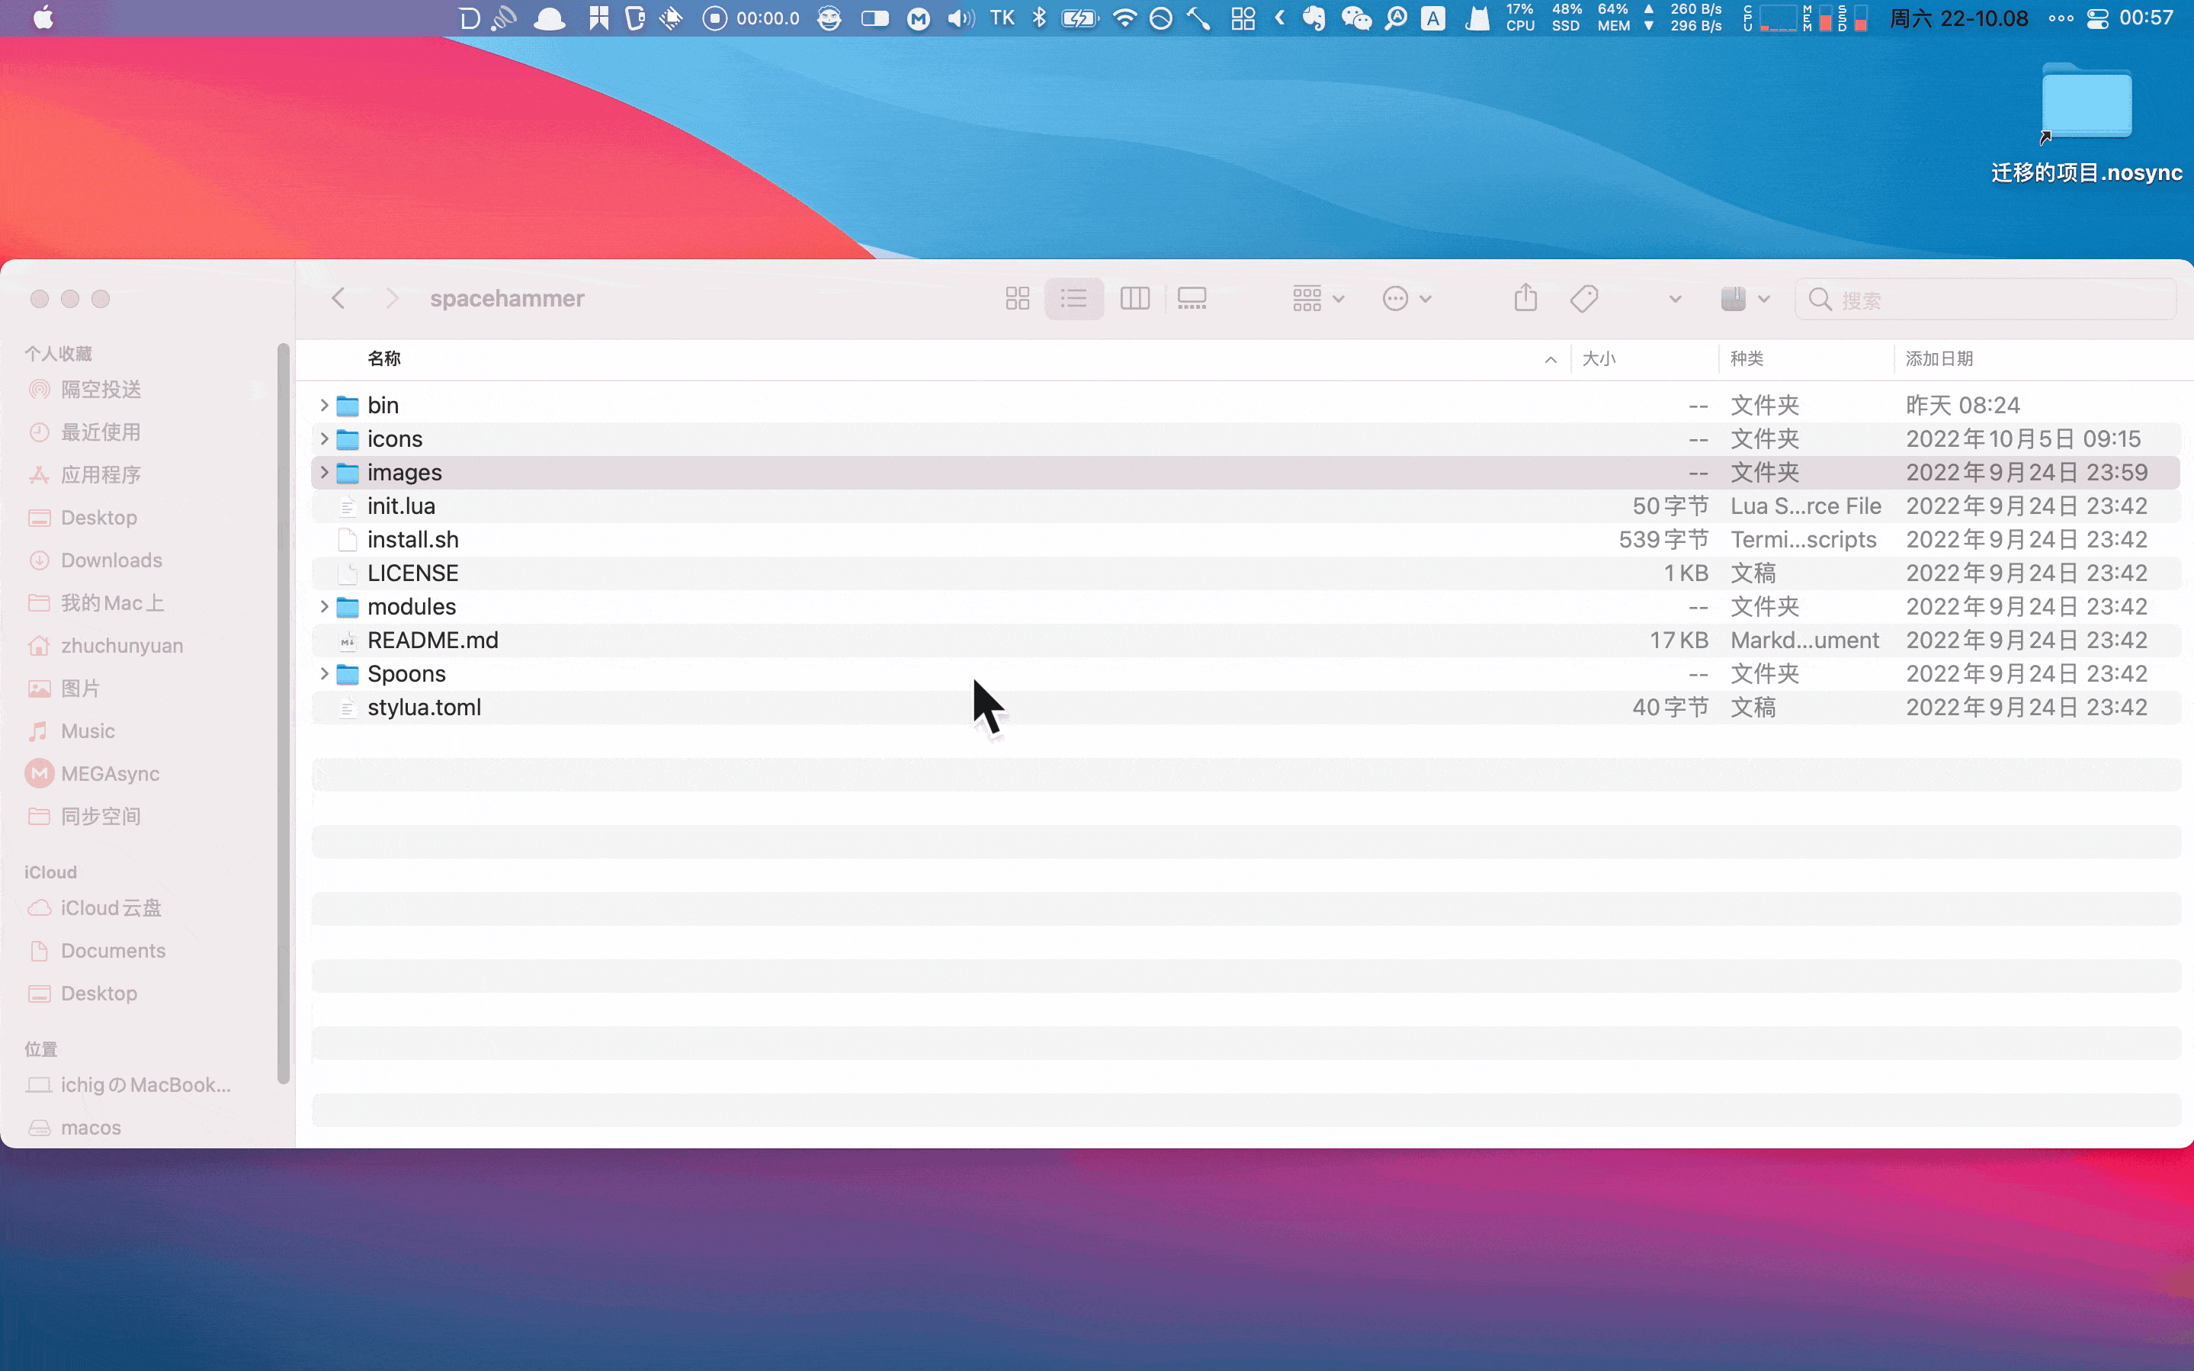Screen dimensions: 2194x1371
Task: Open the Spotlight-style search icon in menu bar
Action: point(1396,18)
